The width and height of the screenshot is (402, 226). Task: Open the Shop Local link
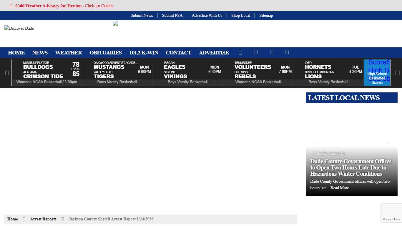point(241,15)
